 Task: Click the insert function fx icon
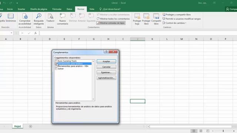click(x=36, y=33)
